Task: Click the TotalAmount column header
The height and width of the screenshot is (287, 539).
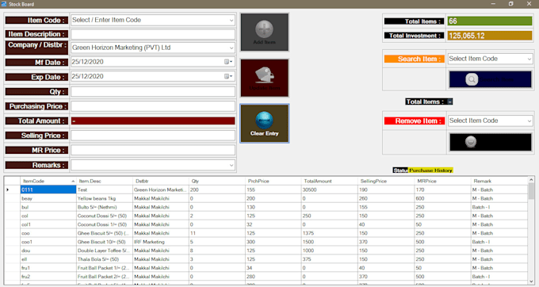Action: (x=330, y=181)
